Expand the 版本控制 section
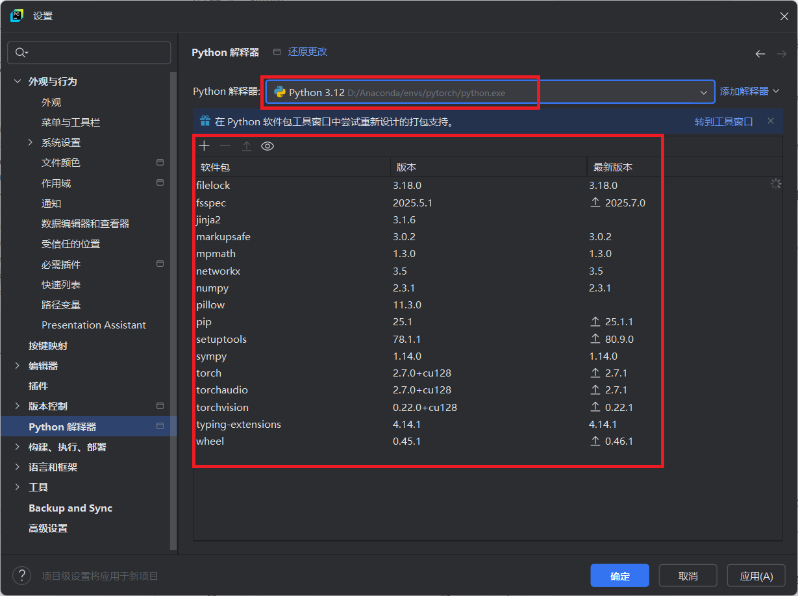Viewport: 798px width, 596px height. 17,406
